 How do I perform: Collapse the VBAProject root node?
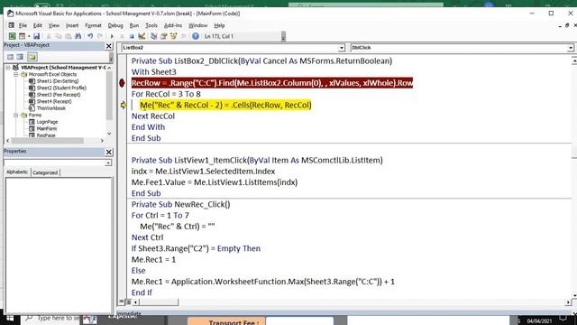(x=8, y=68)
